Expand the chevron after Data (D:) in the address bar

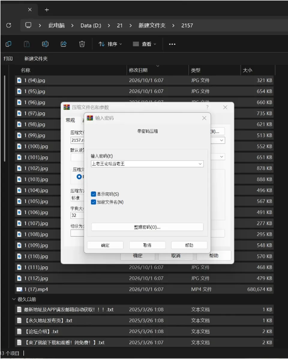[x=109, y=26]
